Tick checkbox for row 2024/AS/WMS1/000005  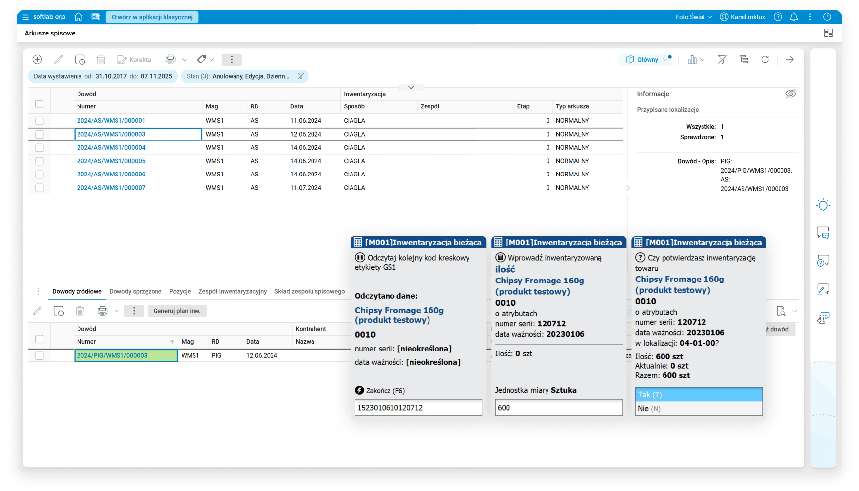pos(39,161)
